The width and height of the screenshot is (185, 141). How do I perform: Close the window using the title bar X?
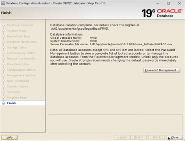(180, 4)
